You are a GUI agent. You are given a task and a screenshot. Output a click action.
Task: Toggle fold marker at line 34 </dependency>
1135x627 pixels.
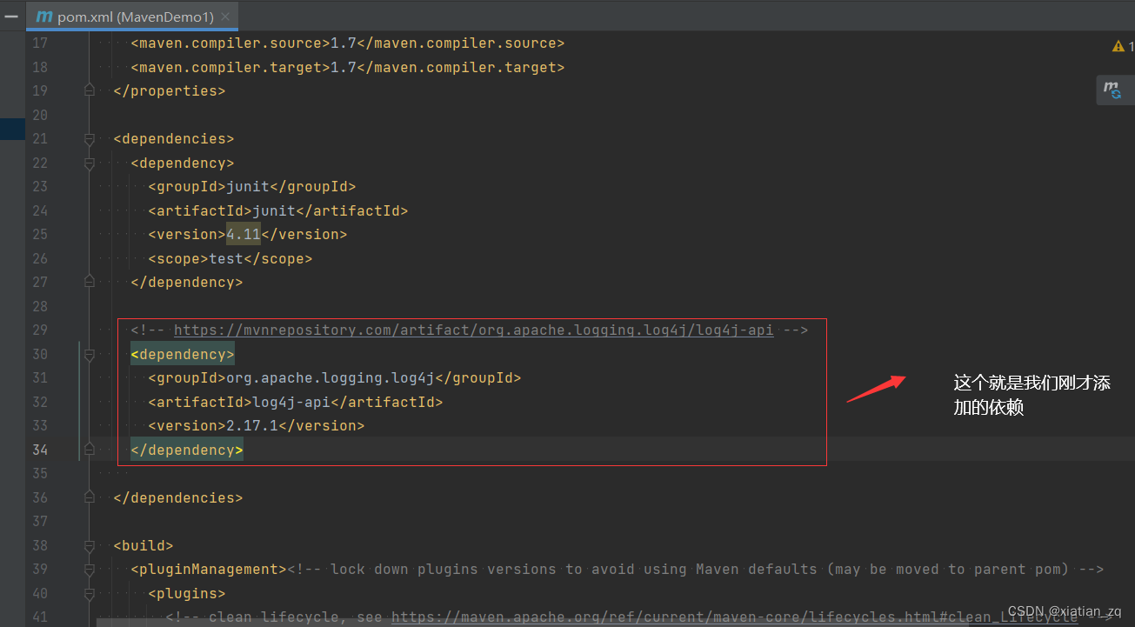[89, 450]
